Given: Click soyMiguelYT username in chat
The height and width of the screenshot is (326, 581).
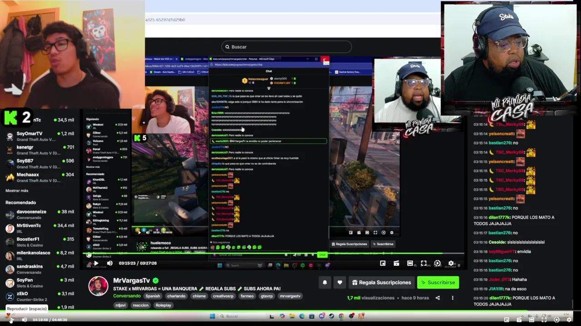Looking at the screenshot, I should click(x=502, y=251).
